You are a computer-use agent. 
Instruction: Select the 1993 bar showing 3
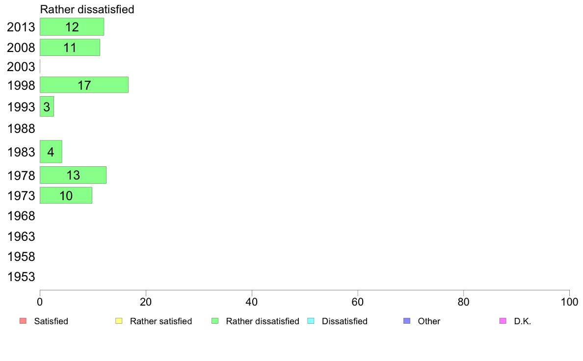click(x=47, y=106)
